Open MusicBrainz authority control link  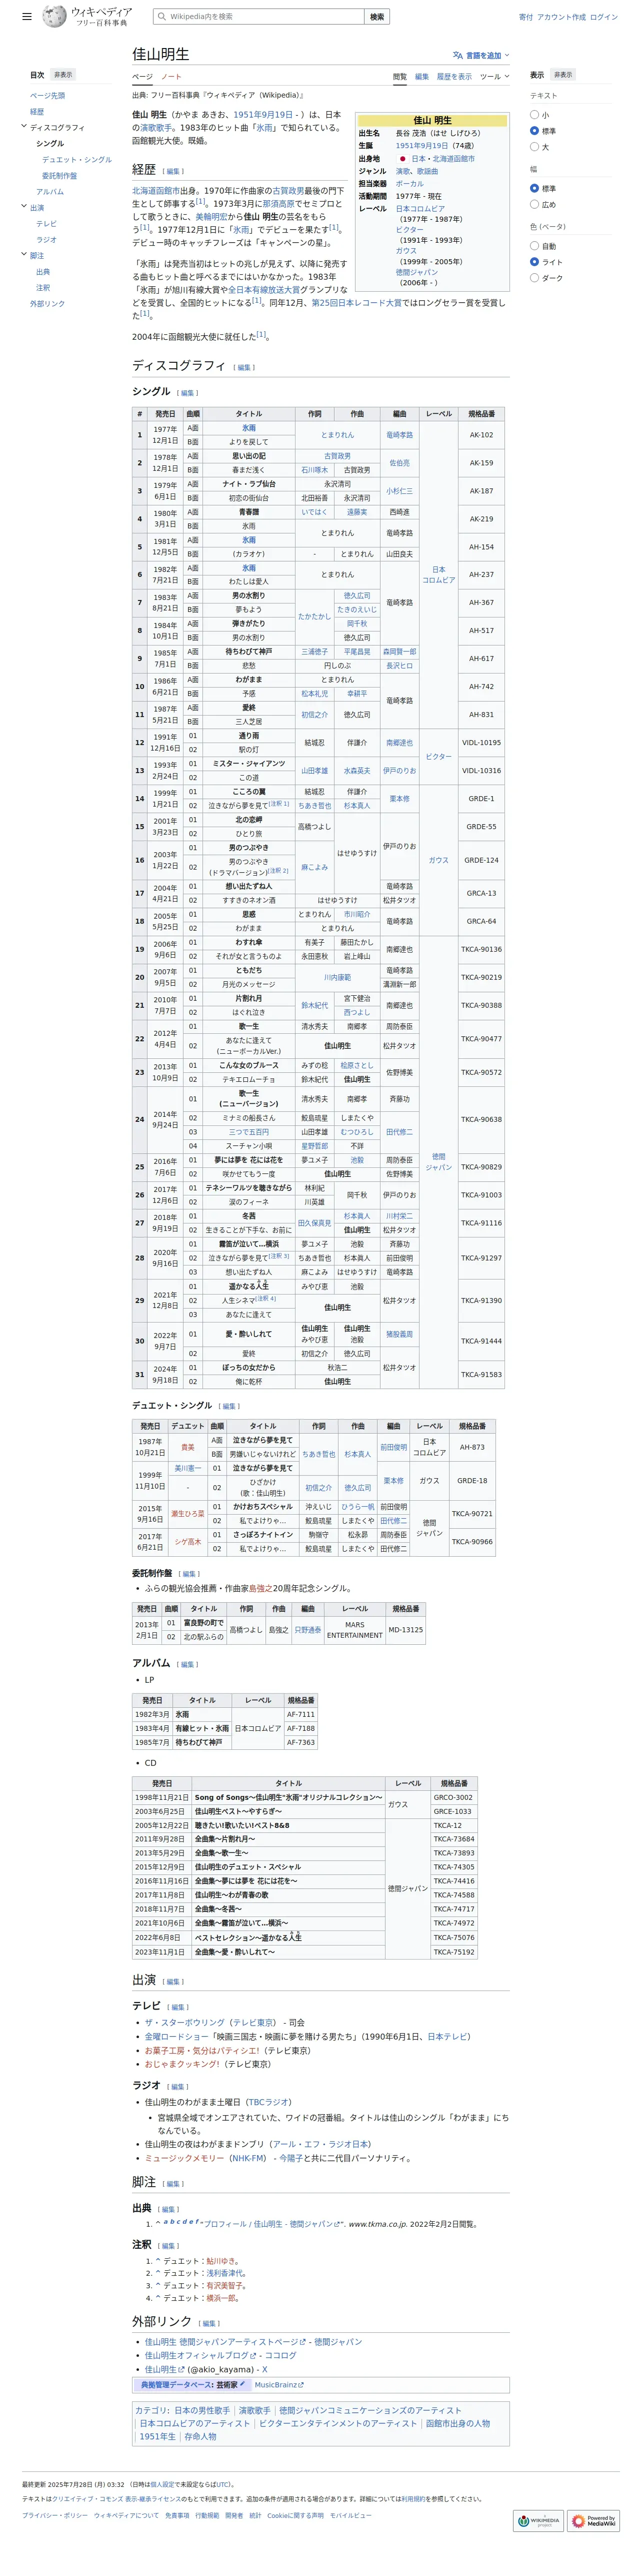[278, 2385]
